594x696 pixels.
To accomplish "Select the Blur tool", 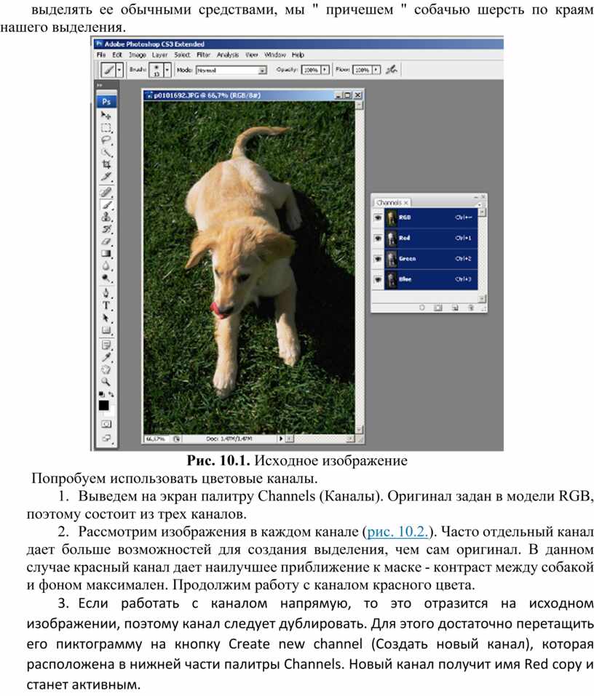I will coord(106,266).
